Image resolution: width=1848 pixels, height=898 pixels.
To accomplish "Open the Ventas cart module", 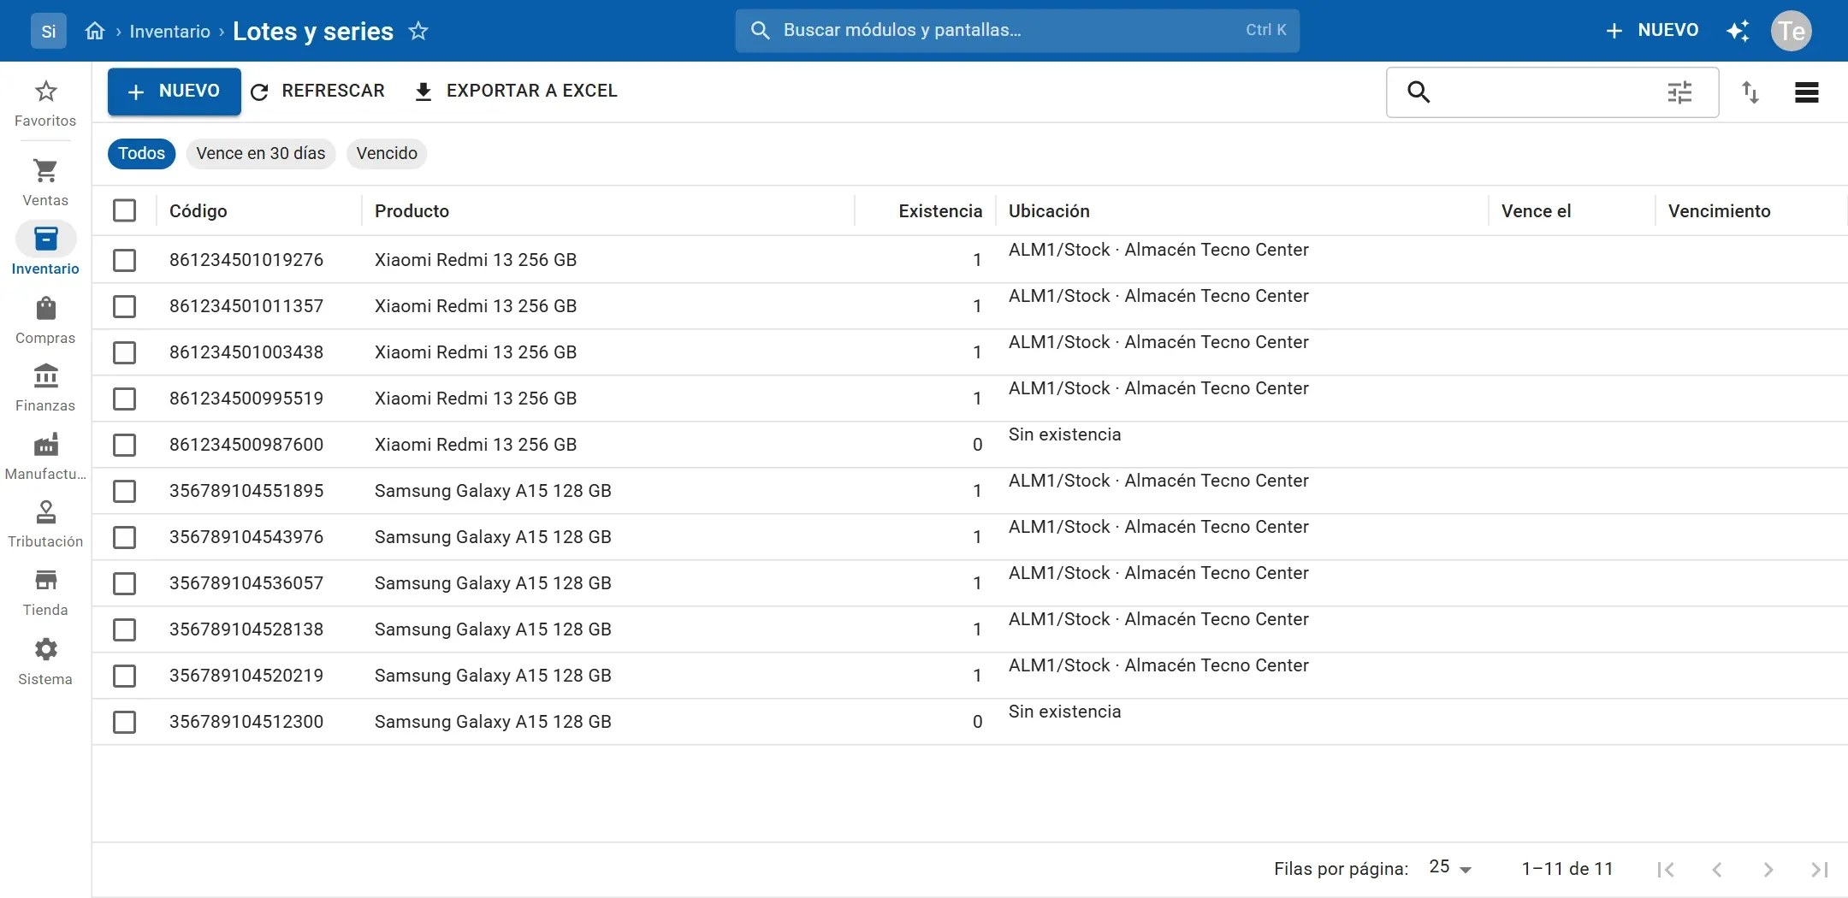I will click(x=45, y=182).
